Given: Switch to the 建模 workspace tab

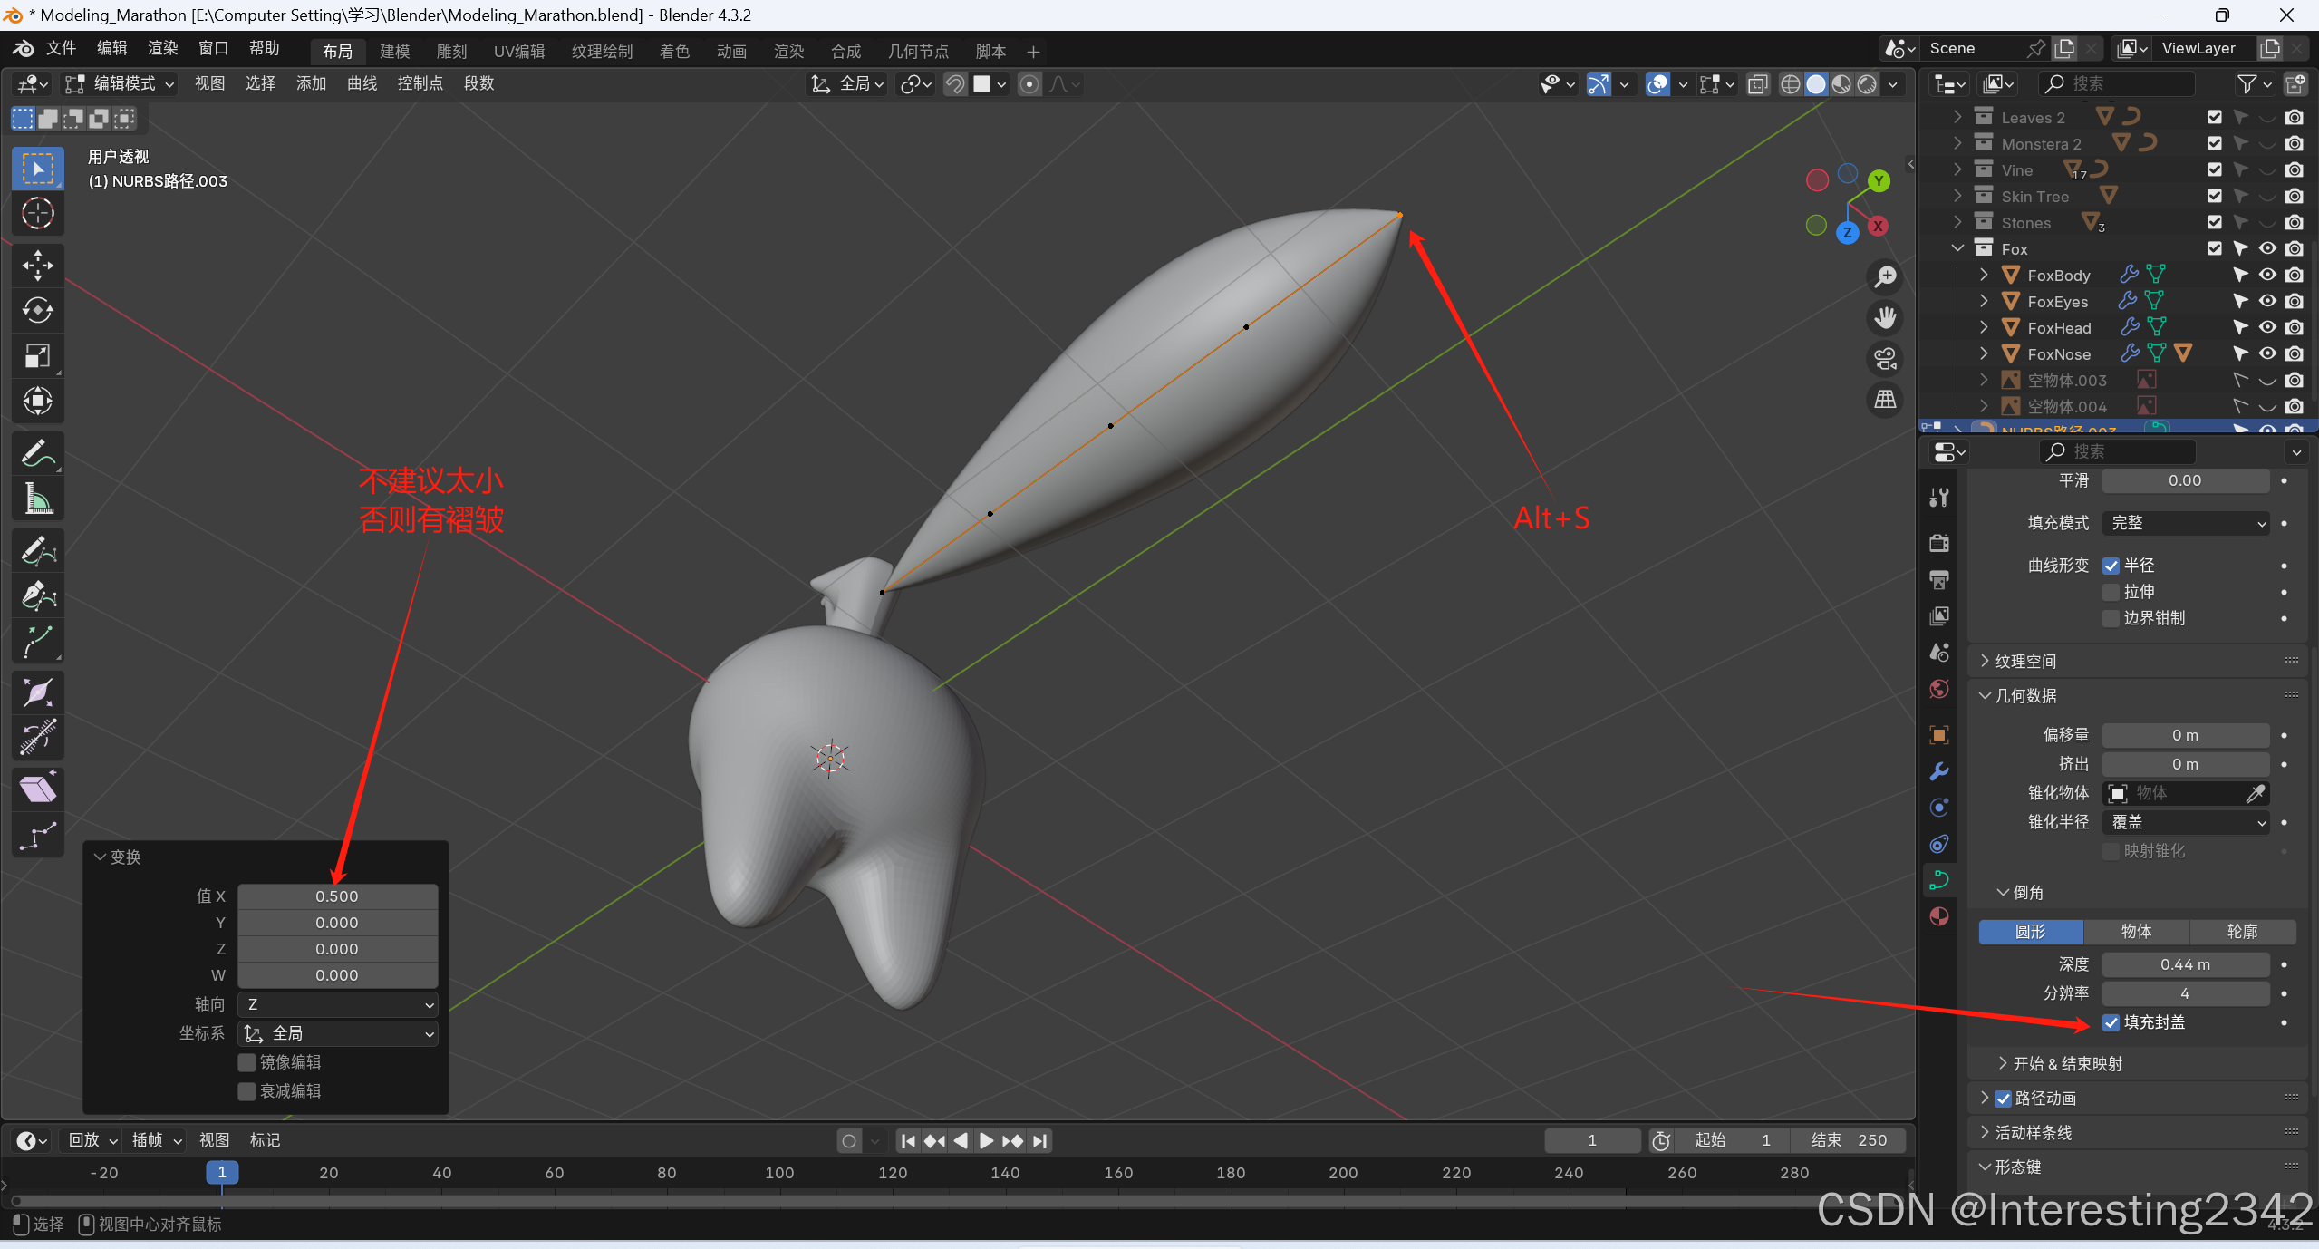Looking at the screenshot, I should (x=394, y=52).
